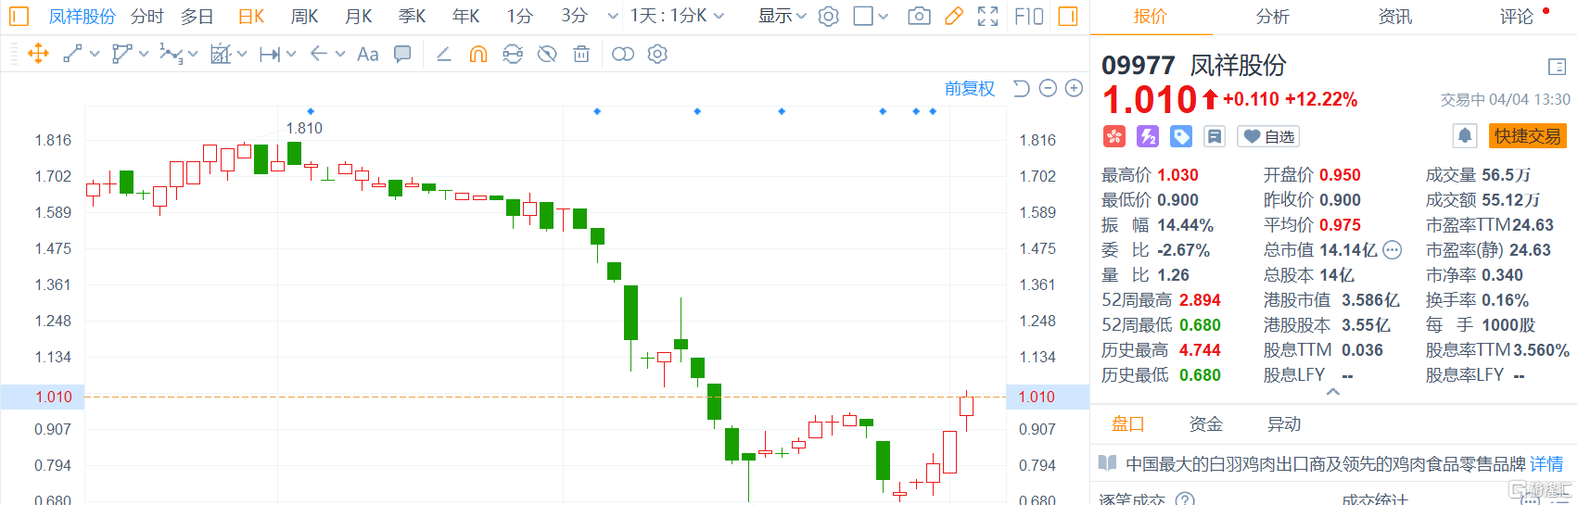This screenshot has height=505, width=1578.
Task: Open the F10 company info
Action: pyautogui.click(x=1028, y=17)
